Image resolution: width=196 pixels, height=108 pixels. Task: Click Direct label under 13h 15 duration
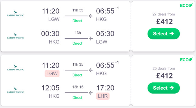click(x=77, y=98)
